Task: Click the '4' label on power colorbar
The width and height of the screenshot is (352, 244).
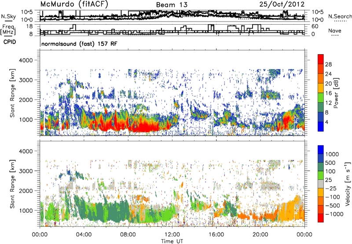Action: click(326, 122)
